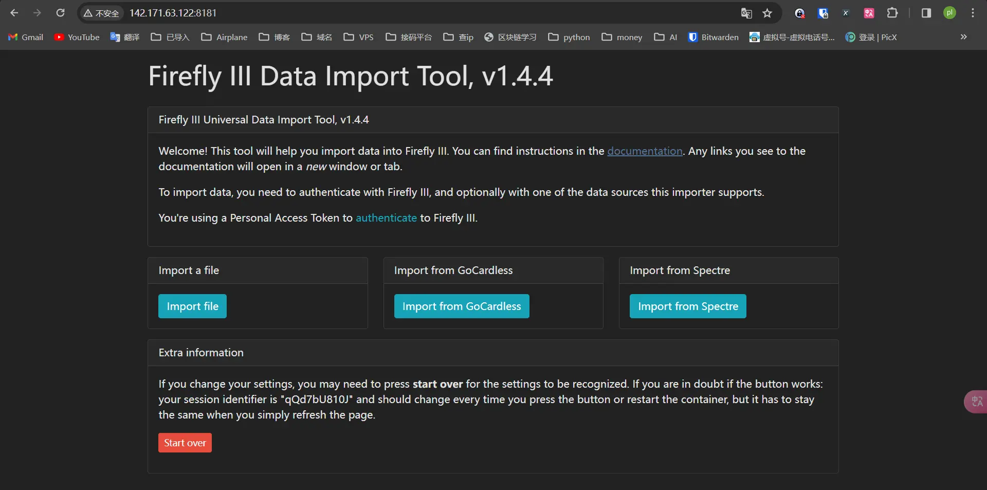Open the browser extensions puzzle icon
The image size is (987, 490).
click(x=893, y=13)
